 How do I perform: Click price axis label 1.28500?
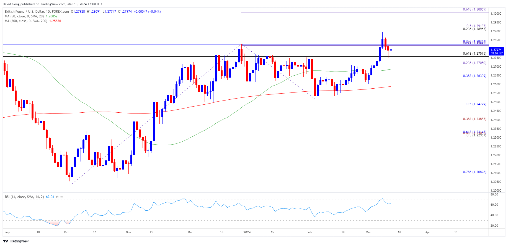click(x=496, y=40)
